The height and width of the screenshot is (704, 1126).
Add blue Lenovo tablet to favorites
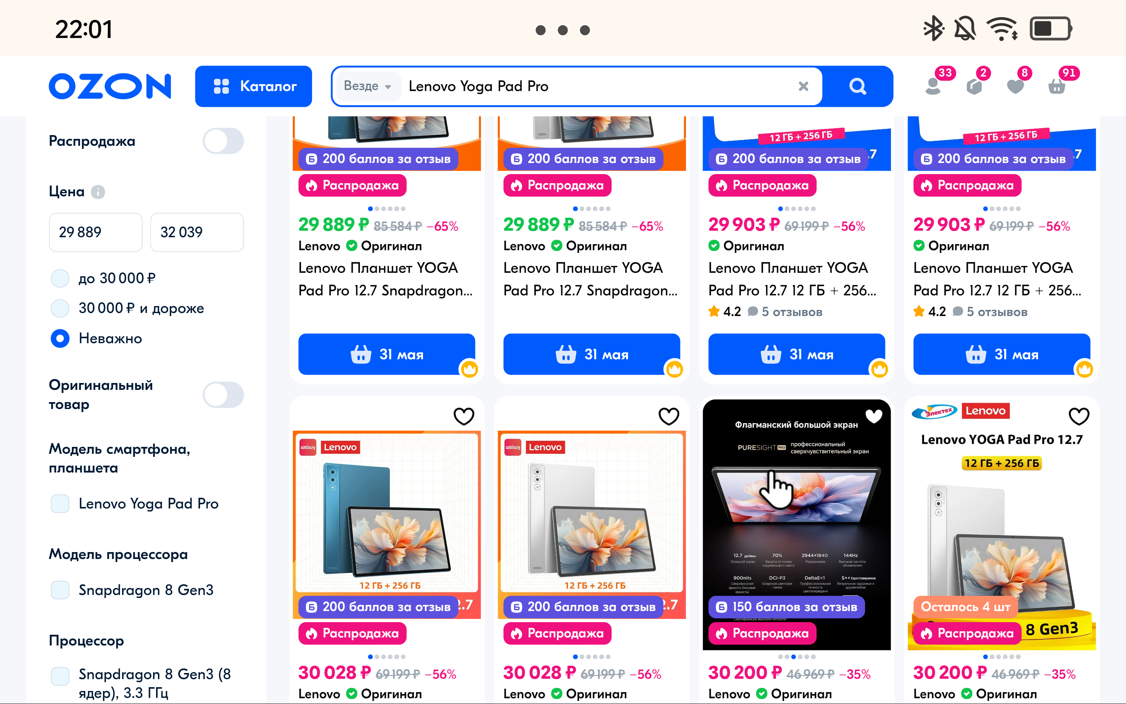pos(464,416)
